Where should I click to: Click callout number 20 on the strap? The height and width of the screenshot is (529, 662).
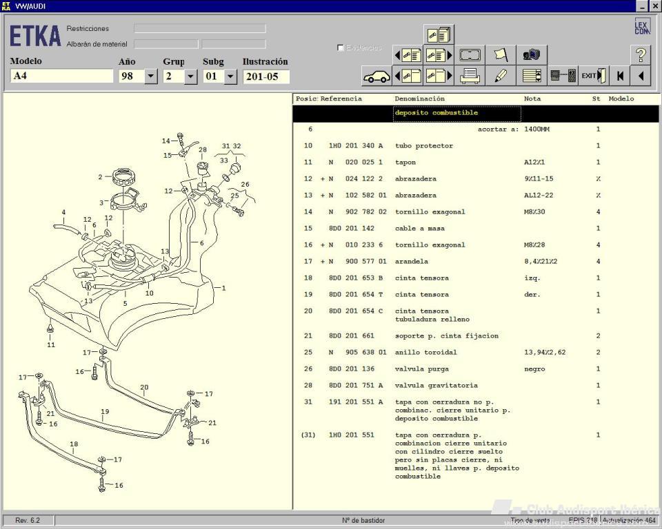144,387
